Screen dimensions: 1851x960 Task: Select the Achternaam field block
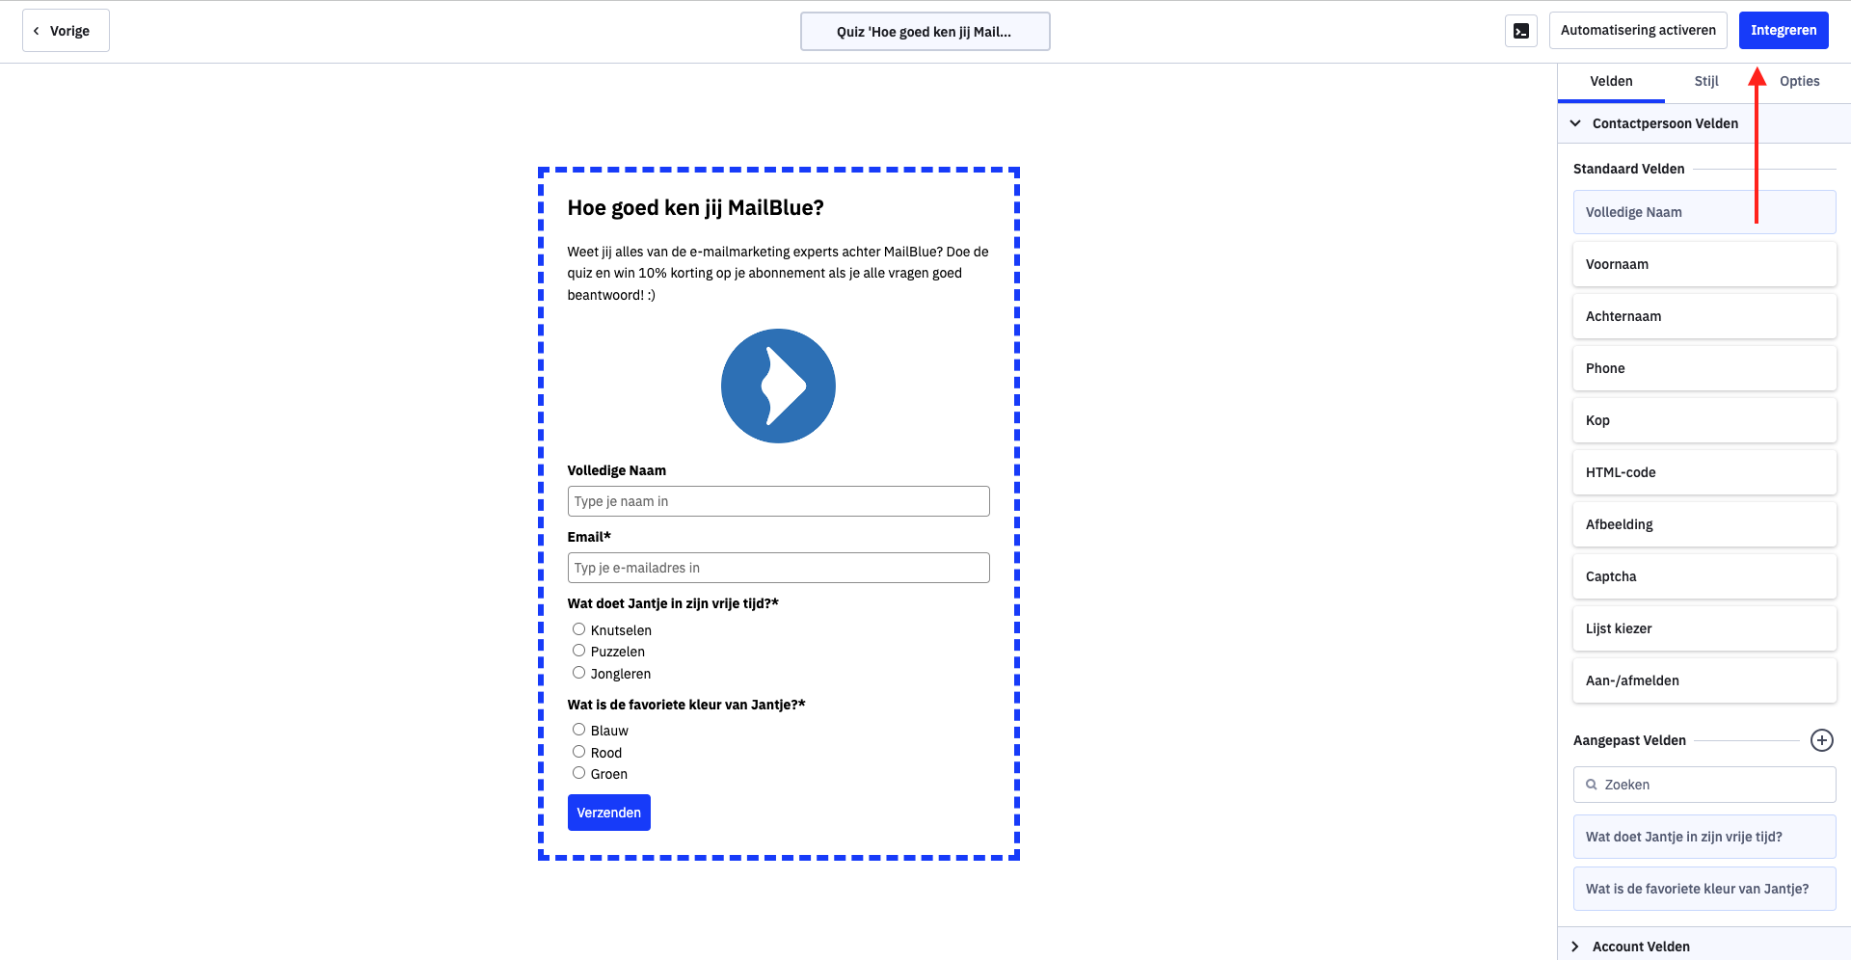[1704, 316]
